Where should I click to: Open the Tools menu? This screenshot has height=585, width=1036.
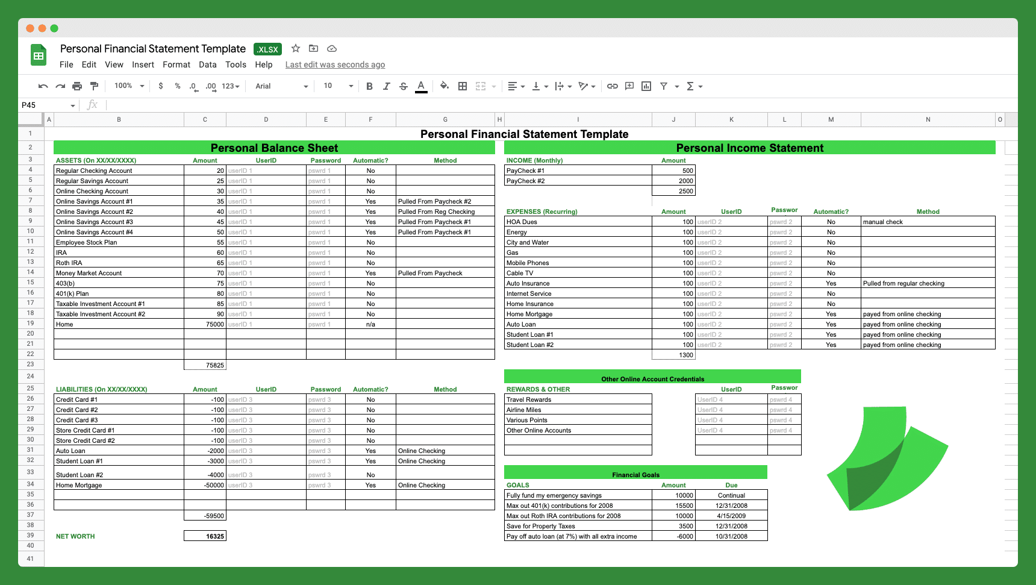pyautogui.click(x=236, y=64)
